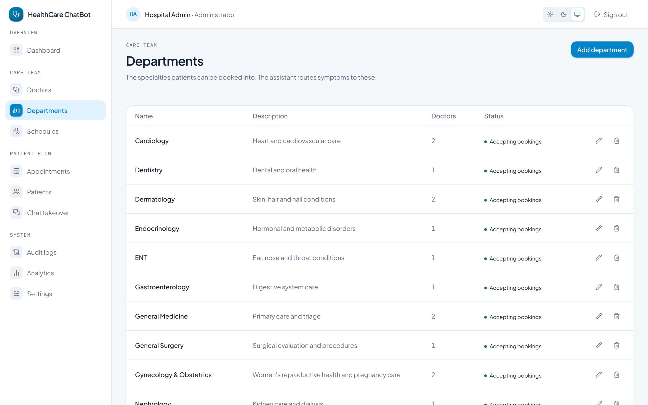Click the "Primary care and triage" description

point(286,316)
